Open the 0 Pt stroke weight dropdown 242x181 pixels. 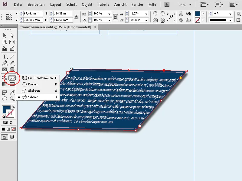pyautogui.click(x=230, y=14)
